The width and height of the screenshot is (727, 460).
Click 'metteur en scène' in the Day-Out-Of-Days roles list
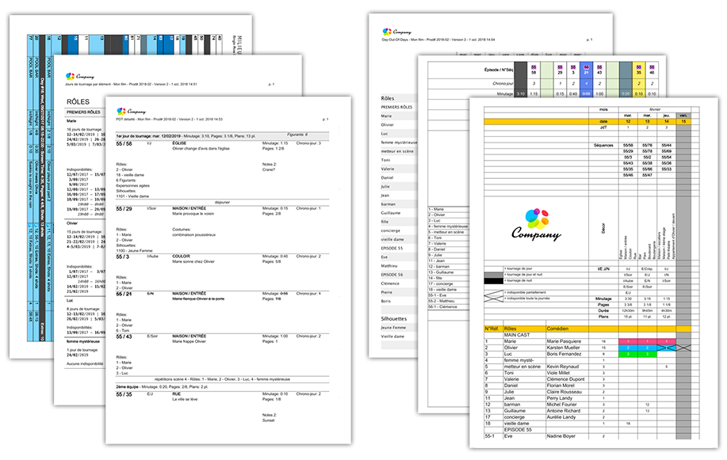coord(398,151)
